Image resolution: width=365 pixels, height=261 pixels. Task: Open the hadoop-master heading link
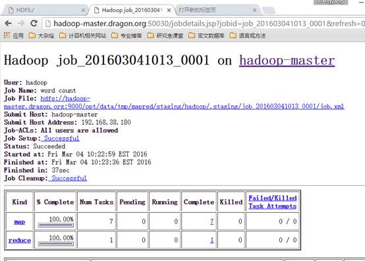pyautogui.click(x=287, y=61)
